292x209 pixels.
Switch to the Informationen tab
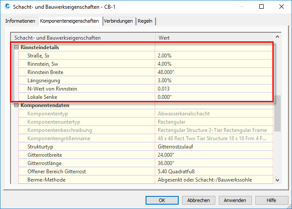point(20,21)
